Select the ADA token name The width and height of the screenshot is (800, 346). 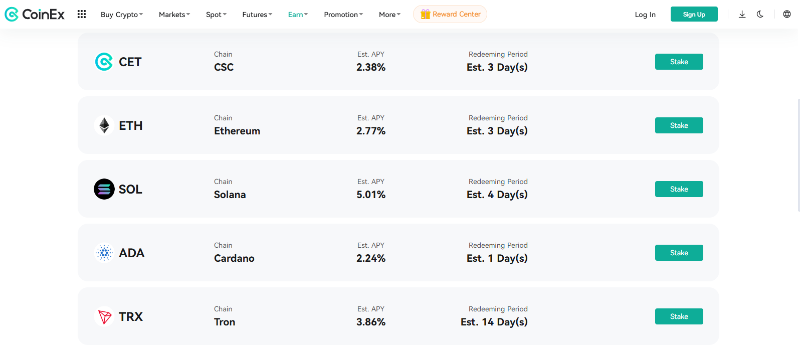click(132, 253)
